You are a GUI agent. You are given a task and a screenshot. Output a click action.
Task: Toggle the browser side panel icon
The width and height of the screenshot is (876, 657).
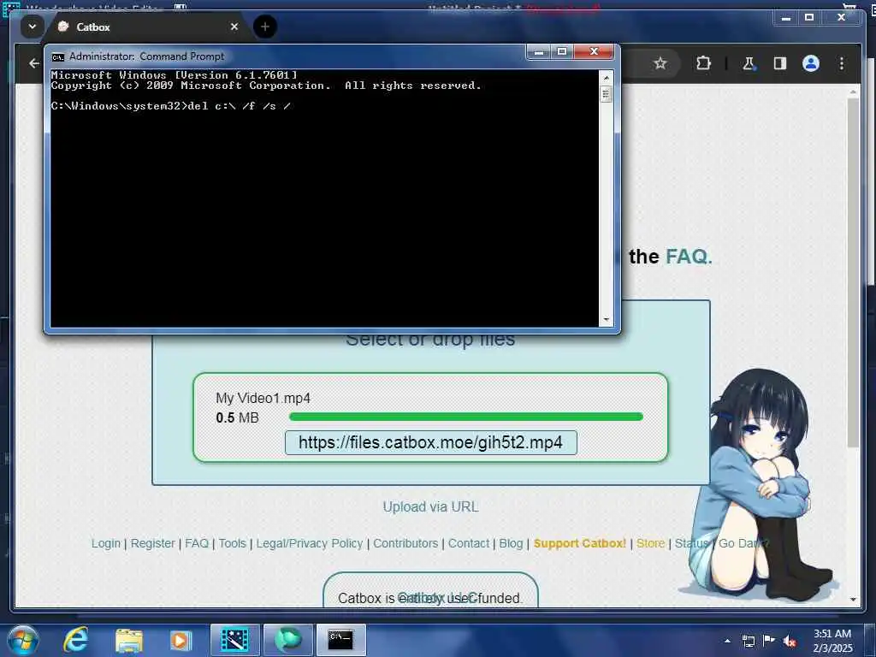(x=780, y=63)
